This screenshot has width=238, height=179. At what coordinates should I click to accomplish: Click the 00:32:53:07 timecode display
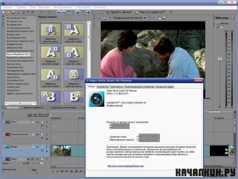pos(38,115)
